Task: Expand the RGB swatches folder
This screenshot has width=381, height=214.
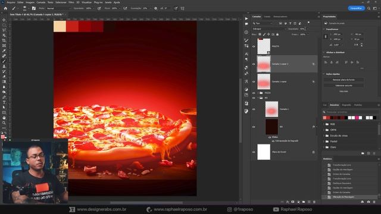Action: [x=324, y=124]
